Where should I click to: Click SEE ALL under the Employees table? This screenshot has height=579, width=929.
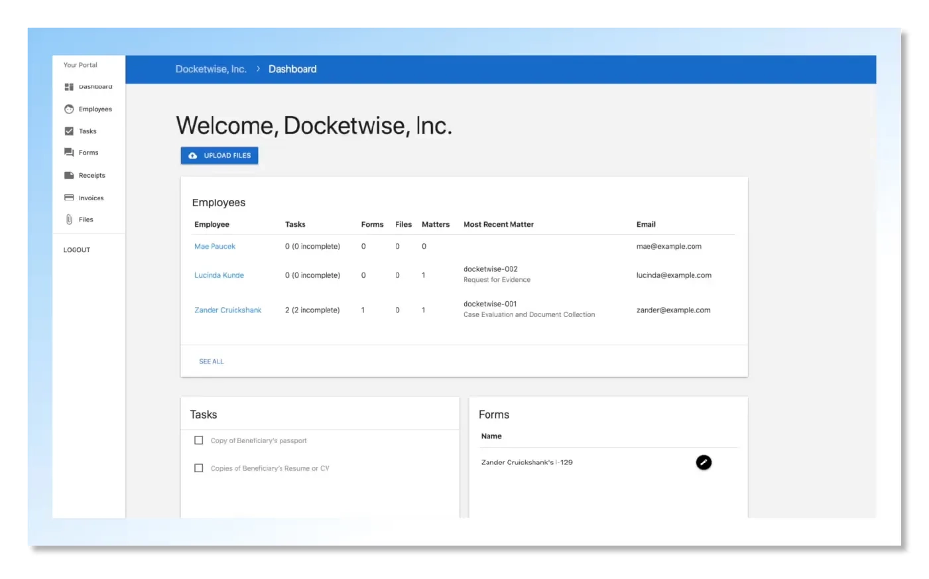[211, 361]
